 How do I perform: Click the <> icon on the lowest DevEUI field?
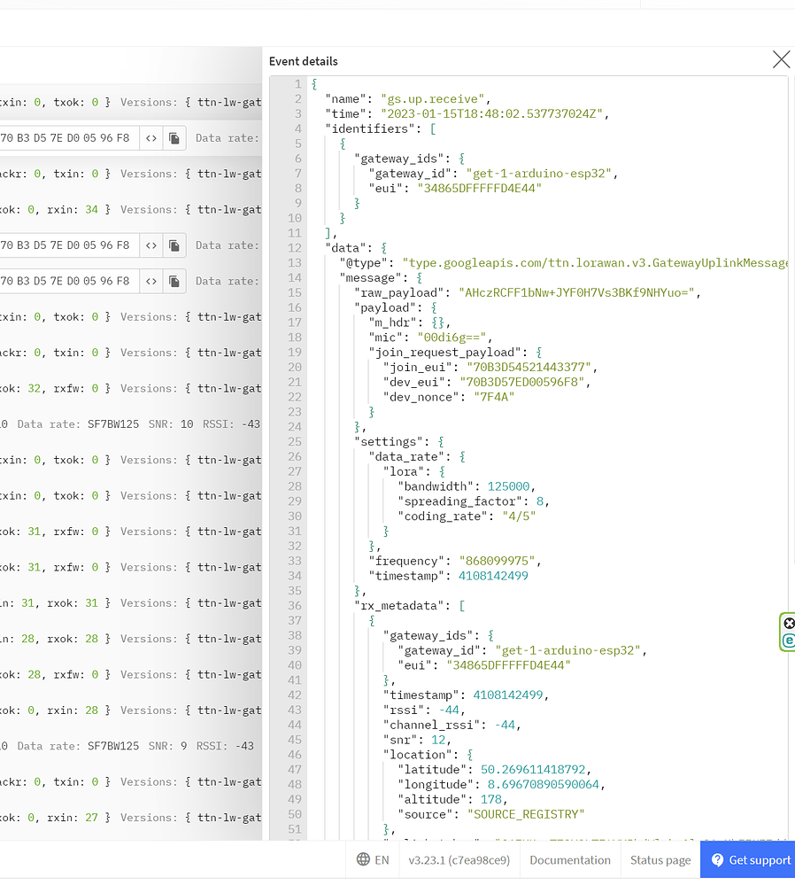[151, 281]
